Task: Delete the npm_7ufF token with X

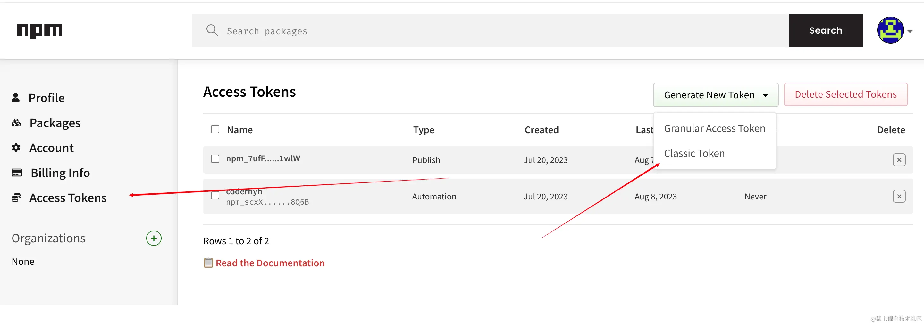Action: click(x=899, y=160)
